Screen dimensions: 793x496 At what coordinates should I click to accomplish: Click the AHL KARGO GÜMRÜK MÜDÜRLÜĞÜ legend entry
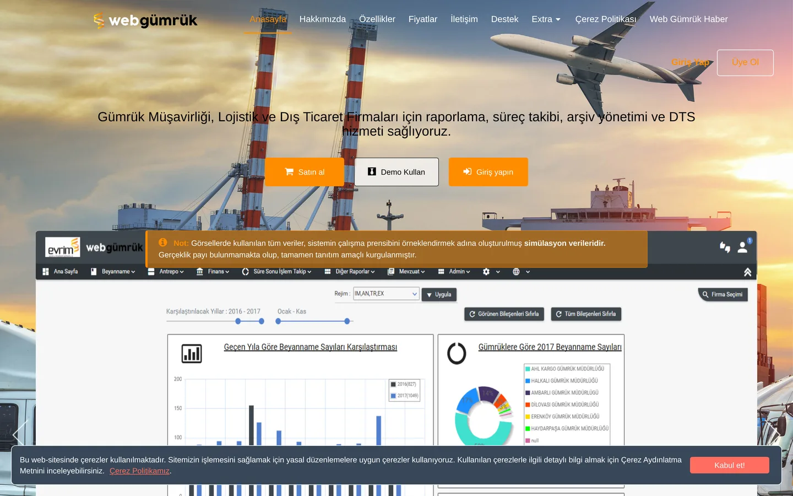565,369
